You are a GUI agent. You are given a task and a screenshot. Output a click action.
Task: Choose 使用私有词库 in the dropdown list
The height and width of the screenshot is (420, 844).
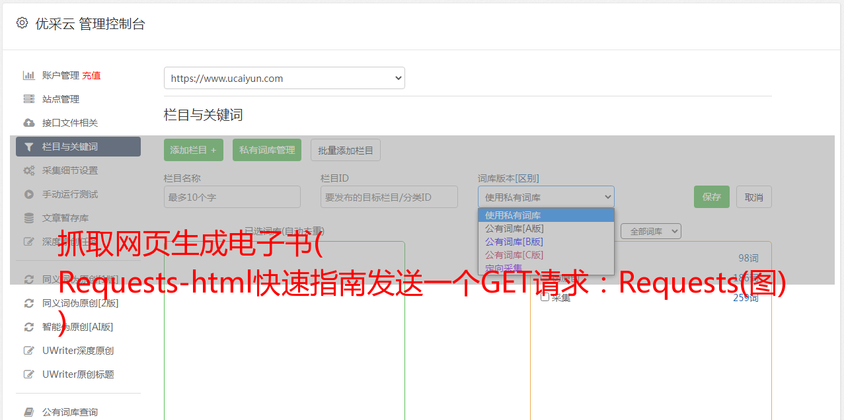point(546,215)
